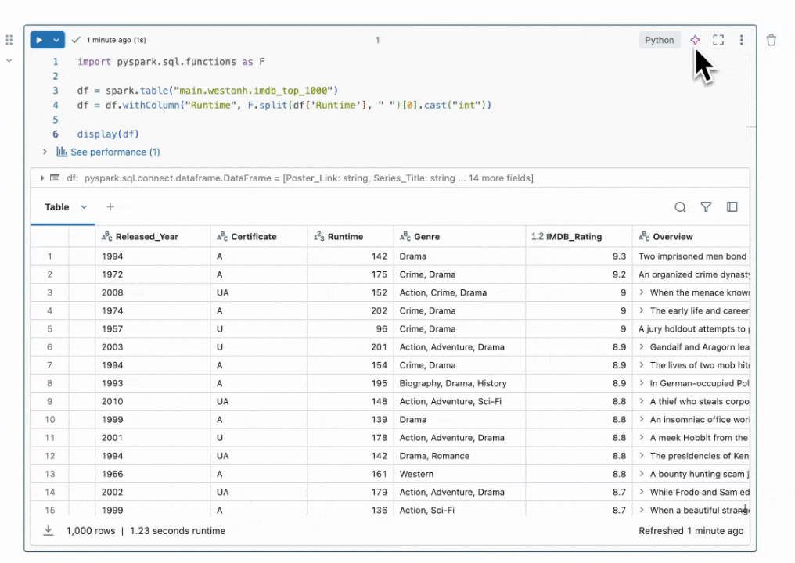This screenshot has width=795, height=563.
Task: Add a new visualization tab
Action: [110, 207]
